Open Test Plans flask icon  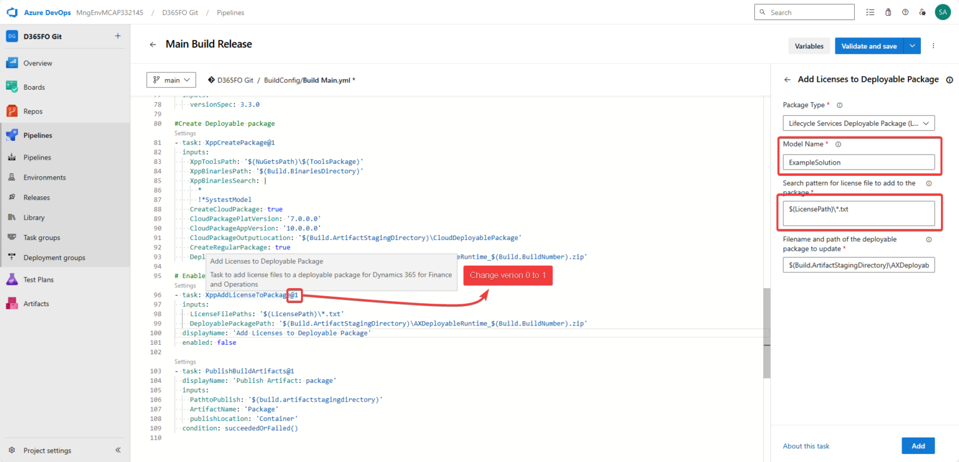[x=12, y=280]
